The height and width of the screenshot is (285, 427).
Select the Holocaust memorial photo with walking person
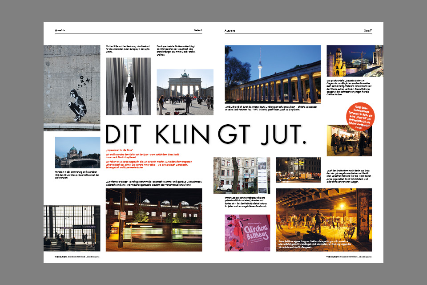(x=128, y=86)
